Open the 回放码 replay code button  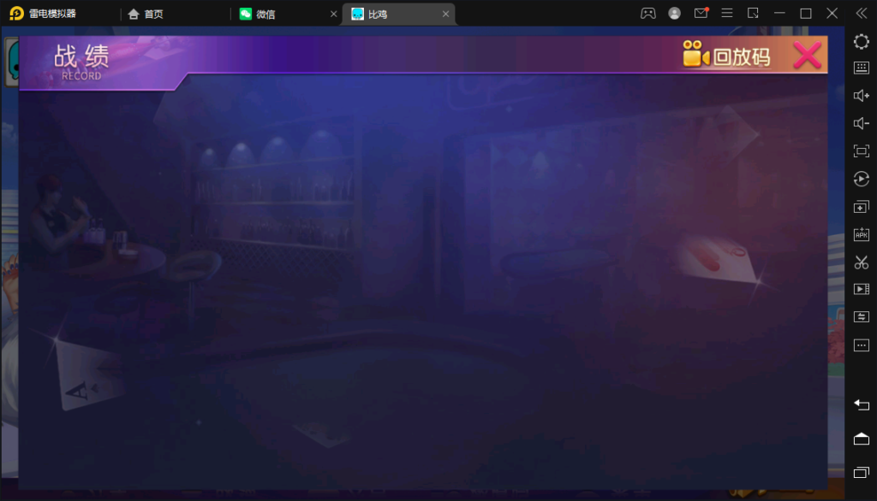727,56
